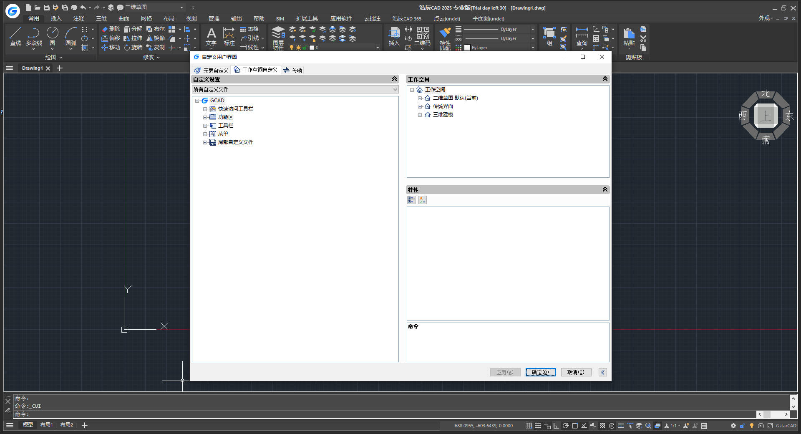Expand the 功能区 tree node
The height and width of the screenshot is (434, 801).
pyautogui.click(x=205, y=117)
